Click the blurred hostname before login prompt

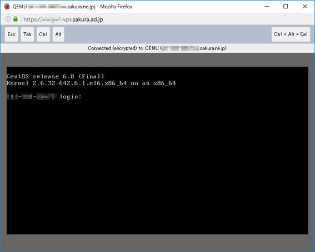(31, 97)
